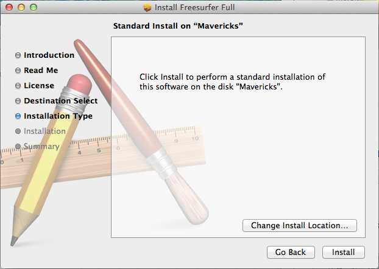Minimize the installer with the yellow button

tap(21, 7)
